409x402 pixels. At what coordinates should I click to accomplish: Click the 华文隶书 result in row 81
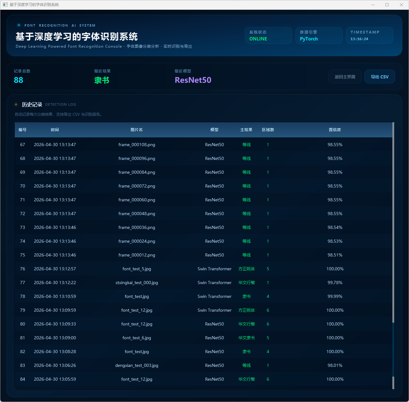247,338
